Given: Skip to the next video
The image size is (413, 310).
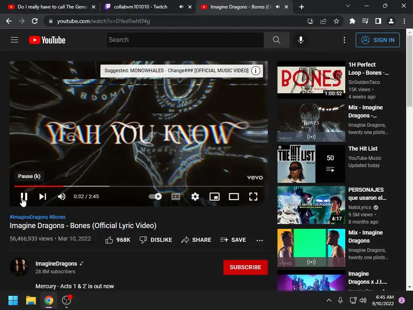Looking at the screenshot, I should coord(43,197).
